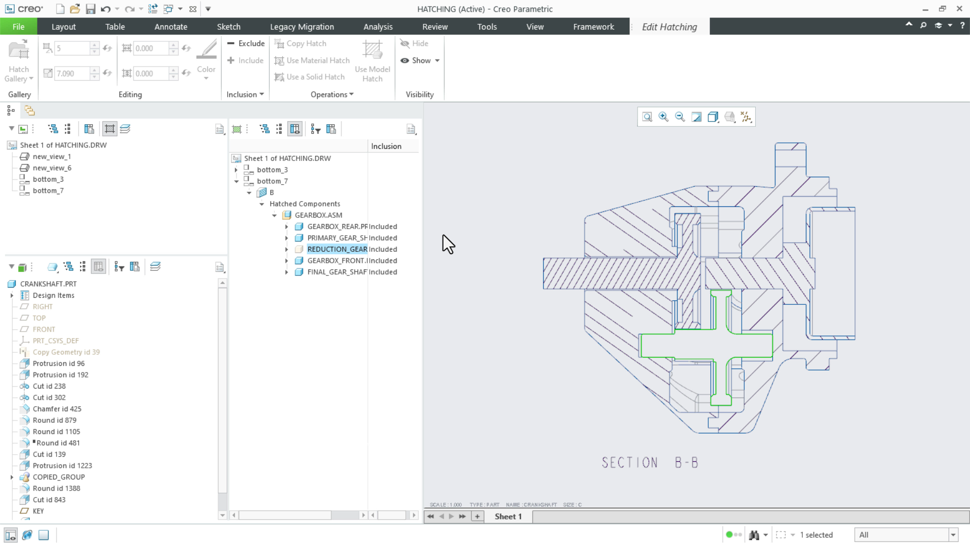Click the binoculars Find icon in status bar
970x545 pixels.
coord(754,535)
